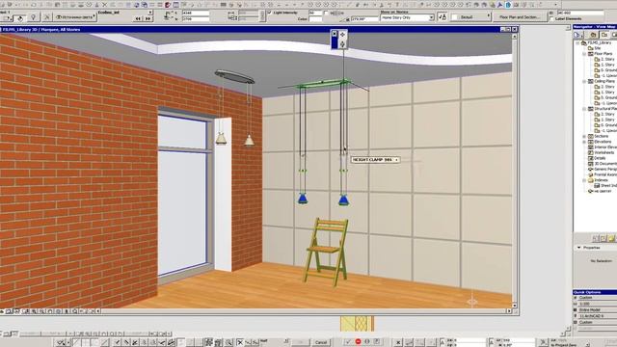
Task: Click the checkmark symbol icon beside Show on Stories
Action: point(443,17)
